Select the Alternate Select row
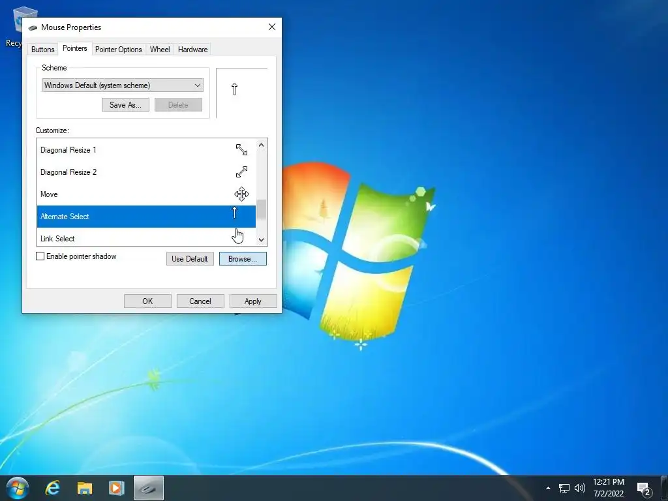The width and height of the screenshot is (668, 501). 146,217
